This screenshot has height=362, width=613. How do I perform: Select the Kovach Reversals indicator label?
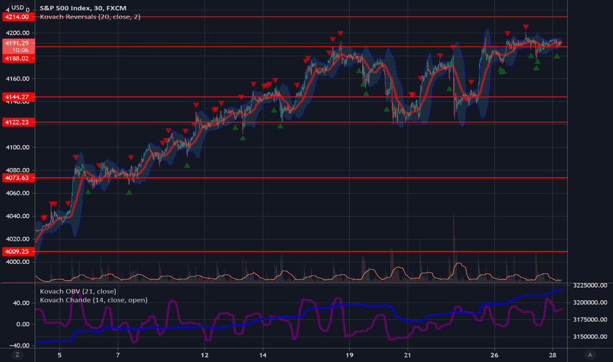click(x=90, y=17)
